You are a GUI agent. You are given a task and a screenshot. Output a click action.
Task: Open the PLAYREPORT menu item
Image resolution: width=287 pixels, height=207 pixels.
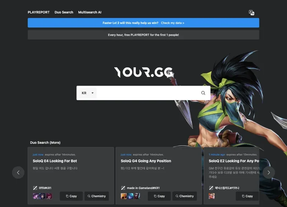click(38, 12)
